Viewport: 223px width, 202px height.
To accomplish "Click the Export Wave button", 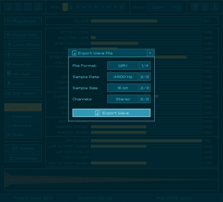I will click(x=111, y=113).
